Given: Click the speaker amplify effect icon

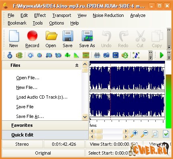Looking at the screenshot, I should point(19,55).
